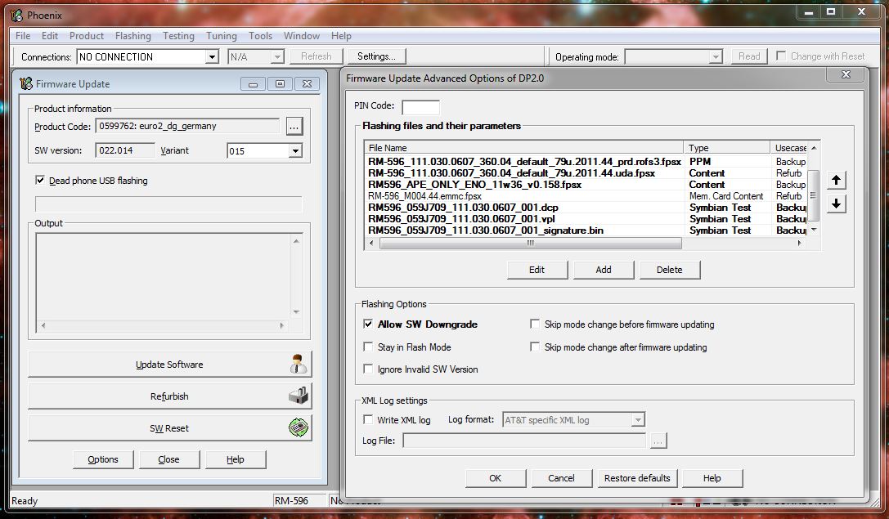This screenshot has height=519, width=889.
Task: Click the Refurbish button
Action: [169, 396]
